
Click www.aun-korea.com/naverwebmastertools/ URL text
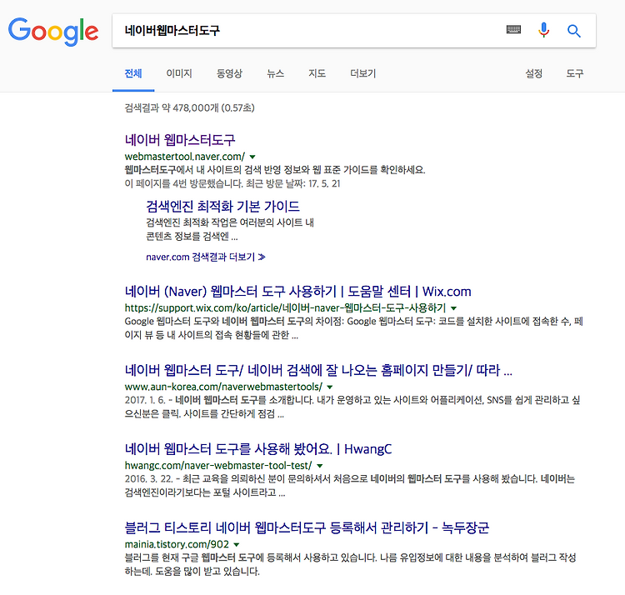(x=223, y=387)
